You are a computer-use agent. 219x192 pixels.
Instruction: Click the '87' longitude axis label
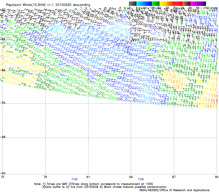pyautogui.click(x=174, y=177)
